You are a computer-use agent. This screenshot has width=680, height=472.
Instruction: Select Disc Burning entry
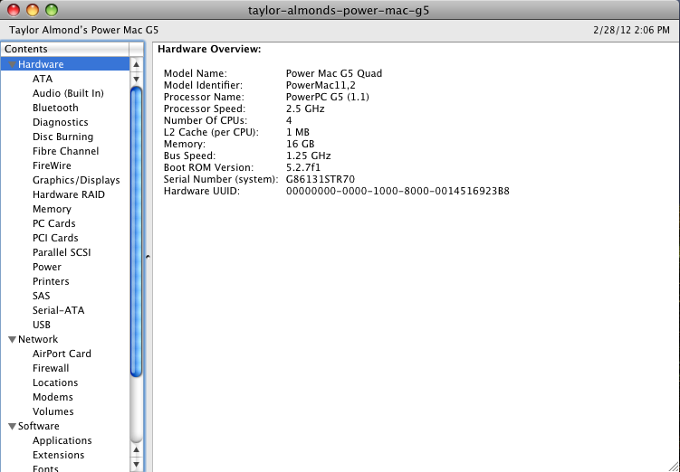point(62,137)
